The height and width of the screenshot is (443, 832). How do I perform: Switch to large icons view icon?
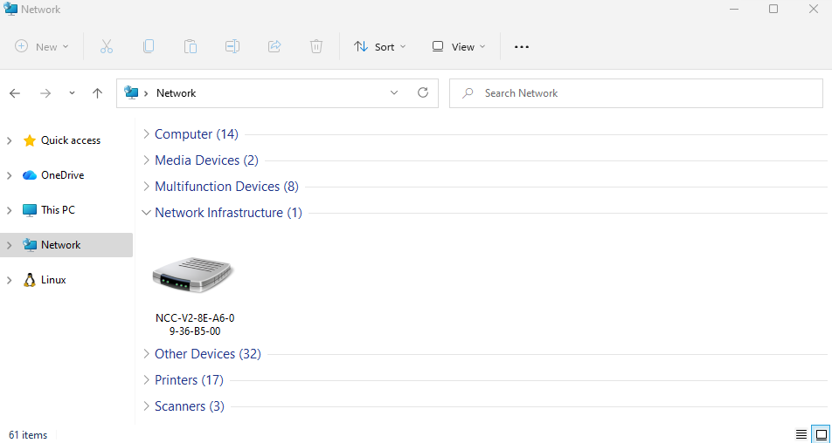822,434
